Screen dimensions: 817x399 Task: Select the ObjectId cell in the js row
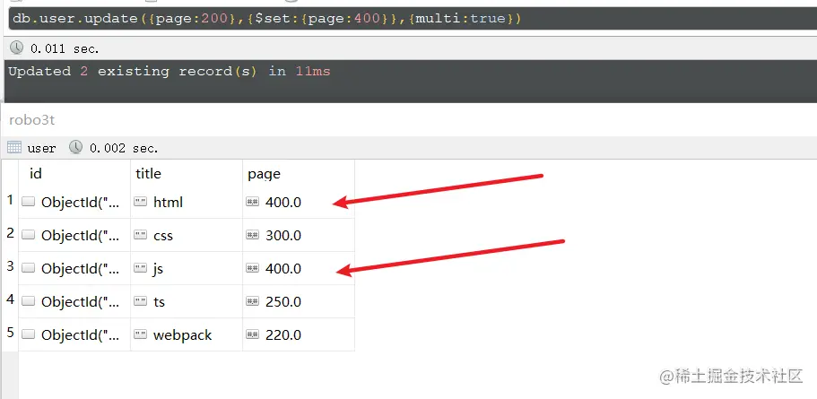tap(74, 268)
